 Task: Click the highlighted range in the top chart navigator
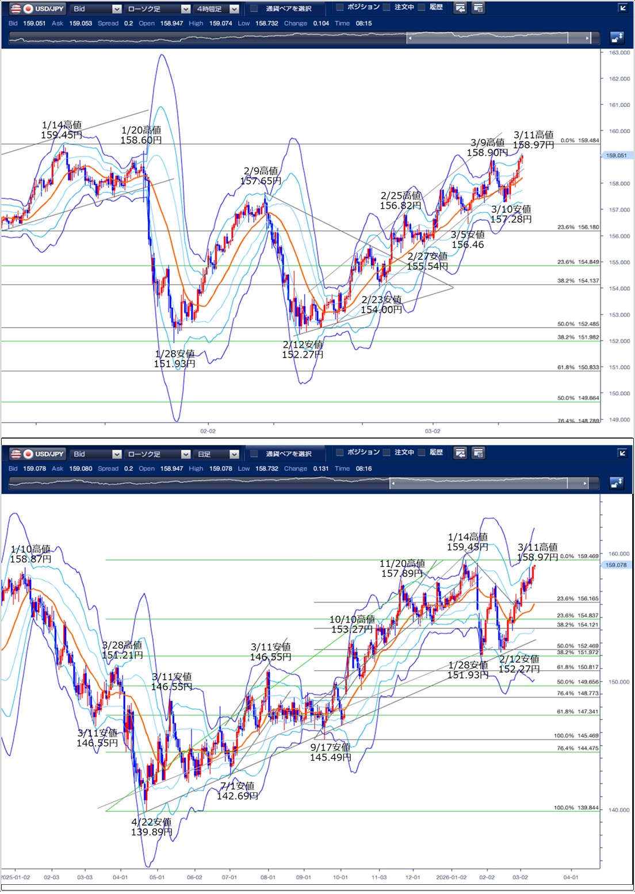489,38
